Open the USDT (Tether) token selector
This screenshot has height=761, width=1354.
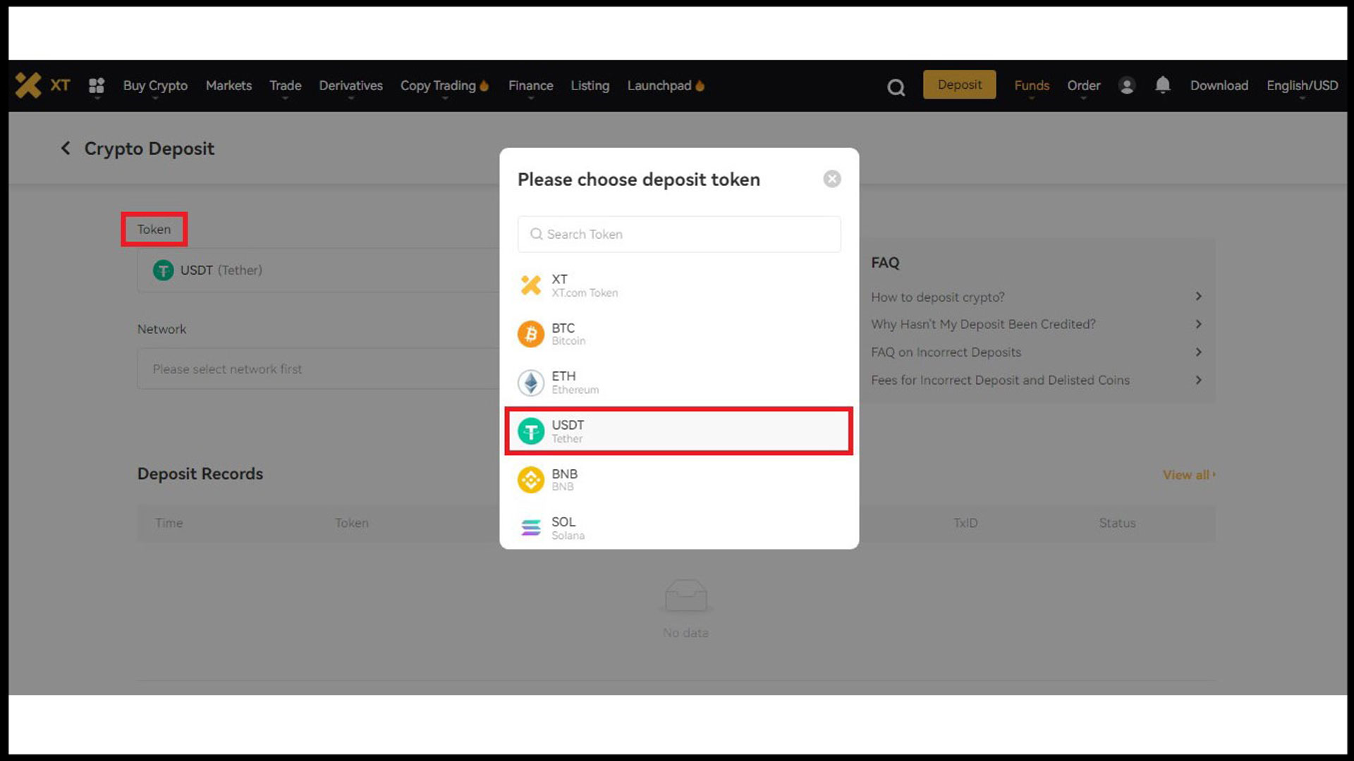click(x=319, y=270)
